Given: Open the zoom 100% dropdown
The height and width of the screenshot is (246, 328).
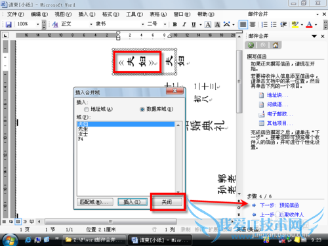Looking at the screenshot, I should (x=38, y=24).
